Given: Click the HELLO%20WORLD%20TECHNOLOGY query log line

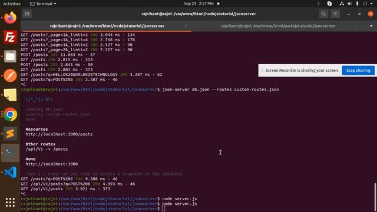Looking at the screenshot, I should pyautogui.click(x=91, y=75).
